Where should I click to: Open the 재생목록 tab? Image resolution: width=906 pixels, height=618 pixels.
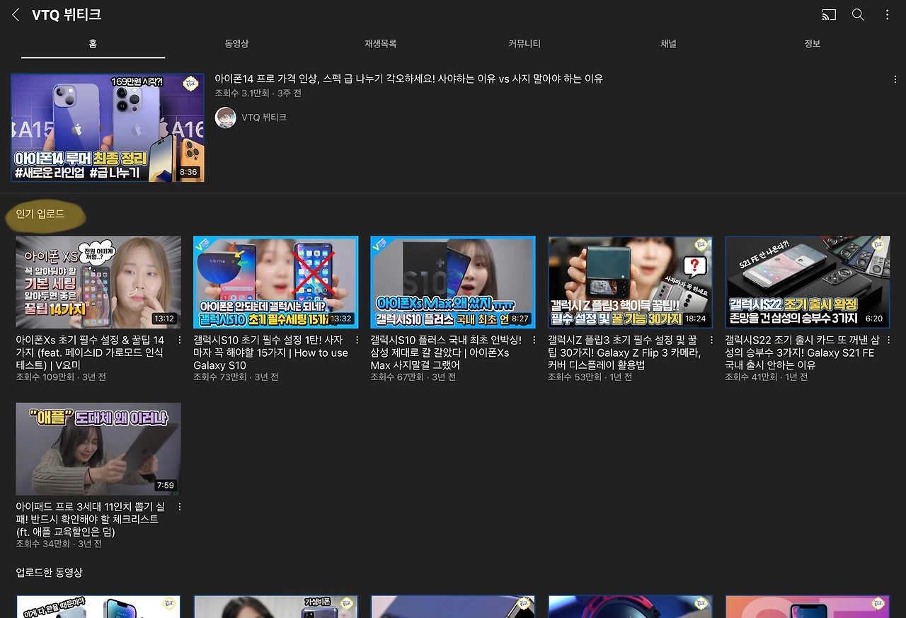point(381,44)
